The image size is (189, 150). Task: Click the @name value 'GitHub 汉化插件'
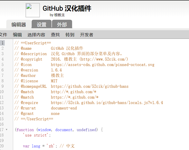point(67,48)
